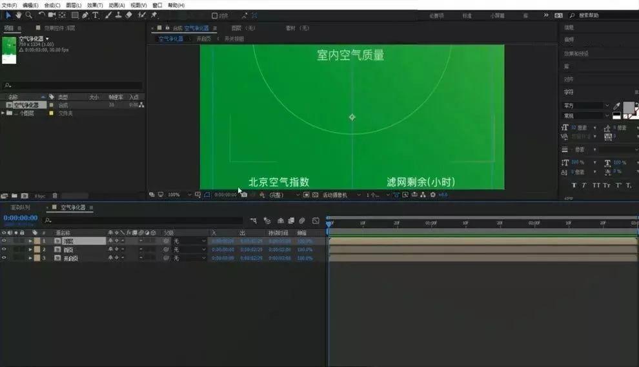Open parent dropdown for layer 1
Viewport: 639px width, 367px height.
coord(190,241)
